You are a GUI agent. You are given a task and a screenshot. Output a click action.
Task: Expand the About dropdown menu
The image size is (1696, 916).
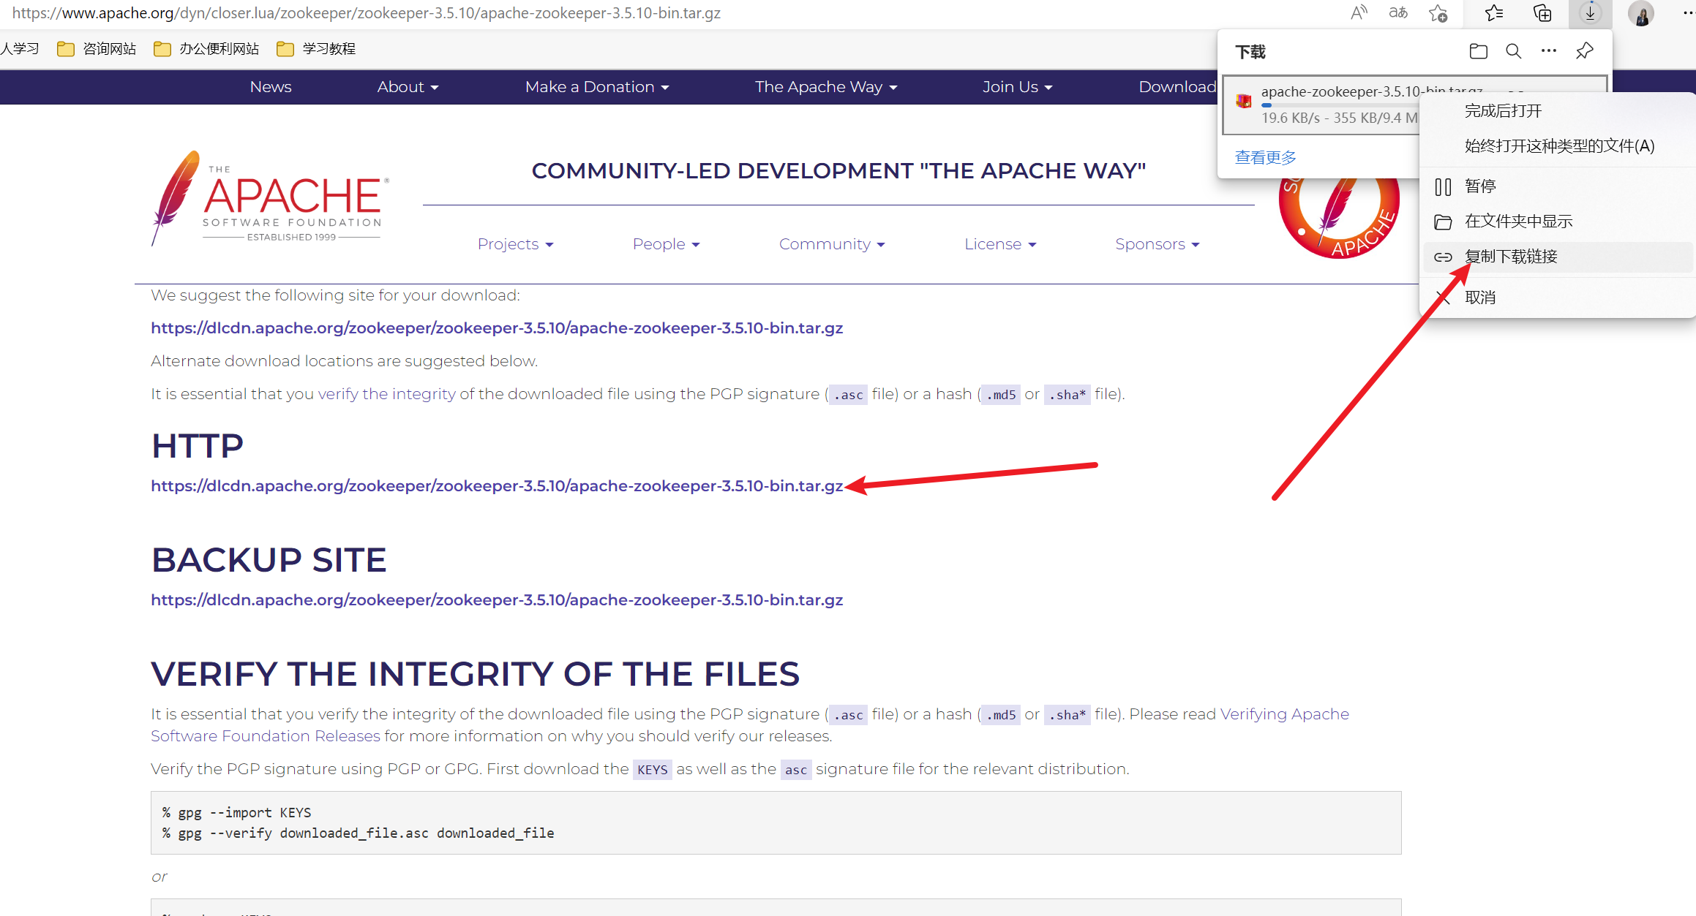(408, 87)
